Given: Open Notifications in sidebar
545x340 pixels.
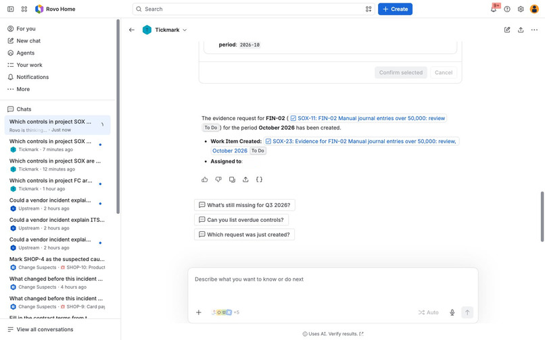Looking at the screenshot, I should point(57,77).
